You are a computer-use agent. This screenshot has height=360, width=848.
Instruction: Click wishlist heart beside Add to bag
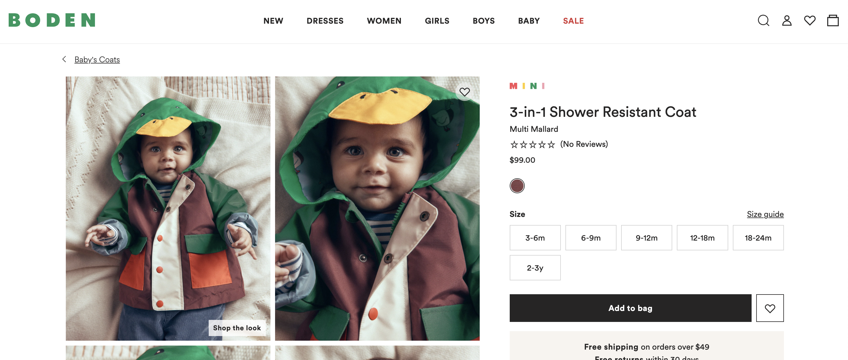click(770, 308)
